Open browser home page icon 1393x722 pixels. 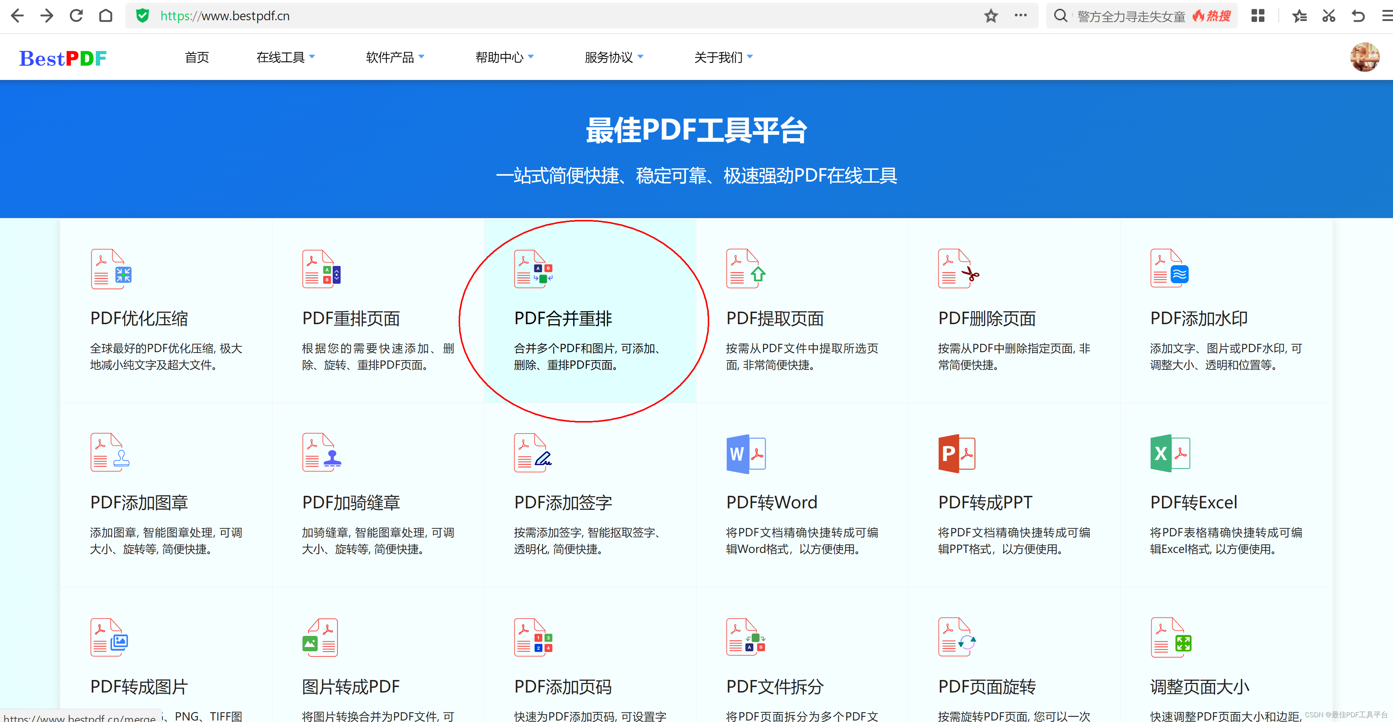pos(106,16)
